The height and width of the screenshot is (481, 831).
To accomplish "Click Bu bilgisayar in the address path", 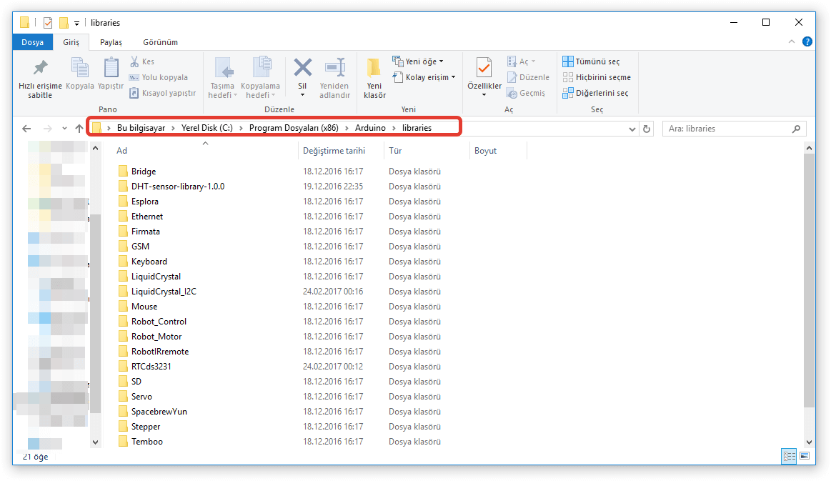I will click(141, 128).
